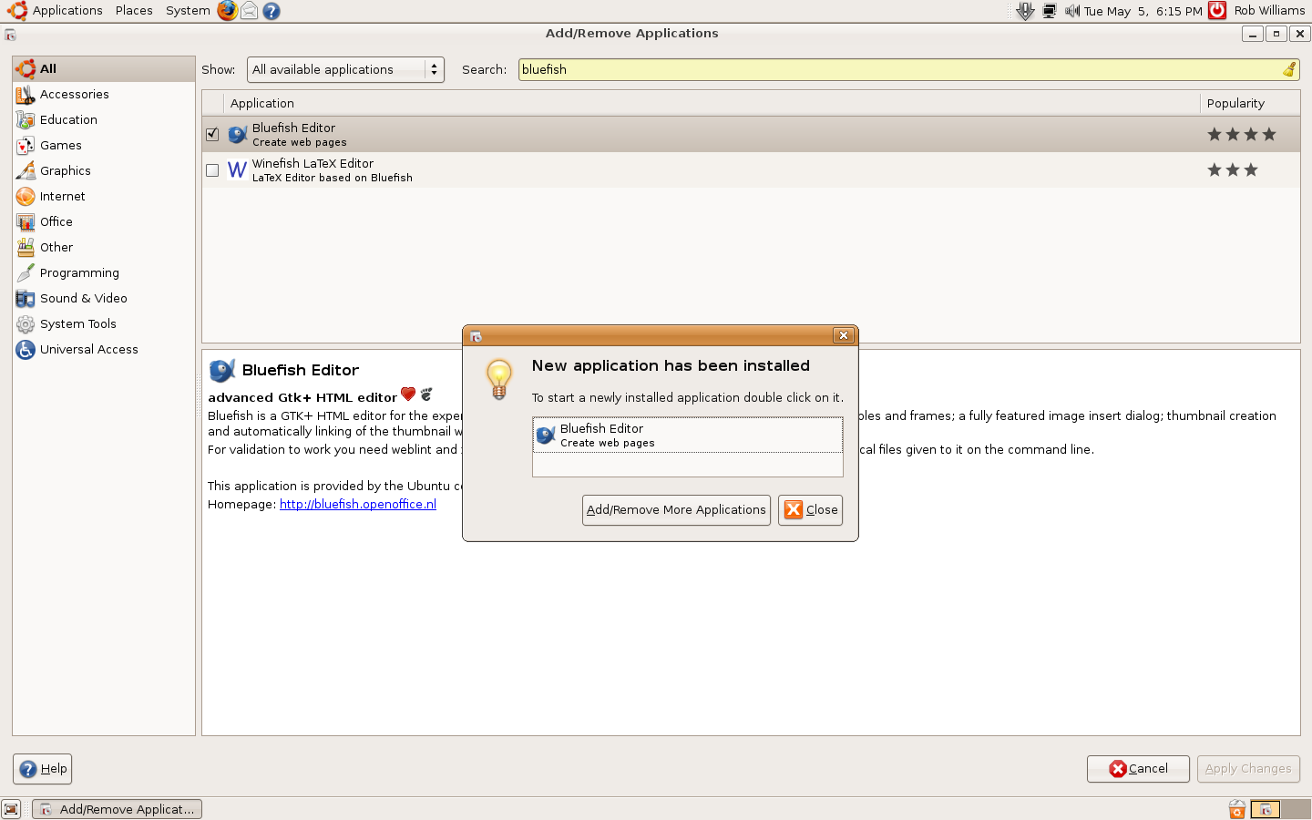Image resolution: width=1312 pixels, height=820 pixels.
Task: Click the Bluefish Editor list row icon
Action: 238,135
